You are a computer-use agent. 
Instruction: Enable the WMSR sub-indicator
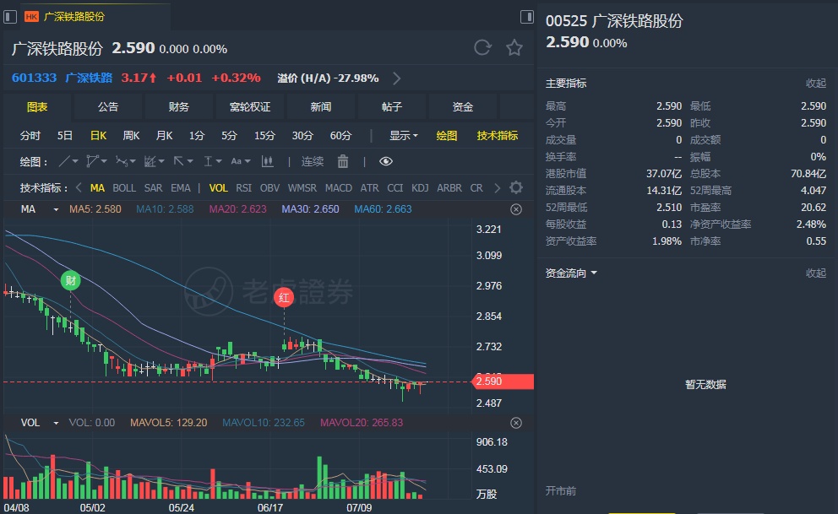click(x=302, y=188)
